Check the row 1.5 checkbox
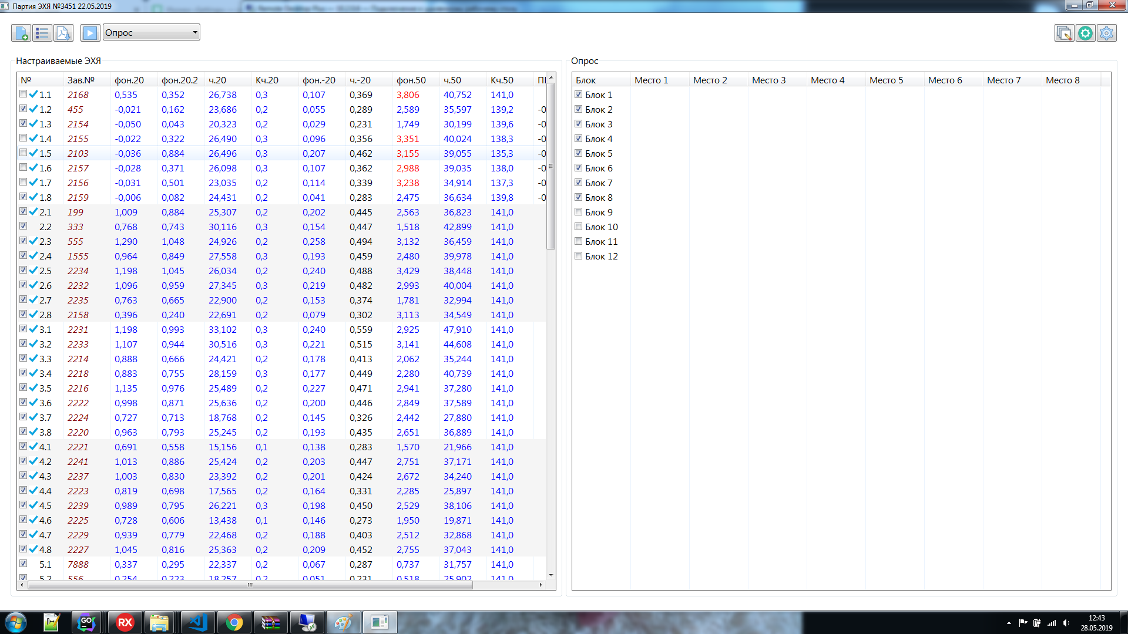This screenshot has width=1128, height=634. coord(23,153)
